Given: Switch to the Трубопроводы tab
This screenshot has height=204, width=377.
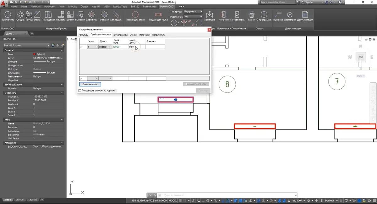Looking at the screenshot, I should [120, 35].
